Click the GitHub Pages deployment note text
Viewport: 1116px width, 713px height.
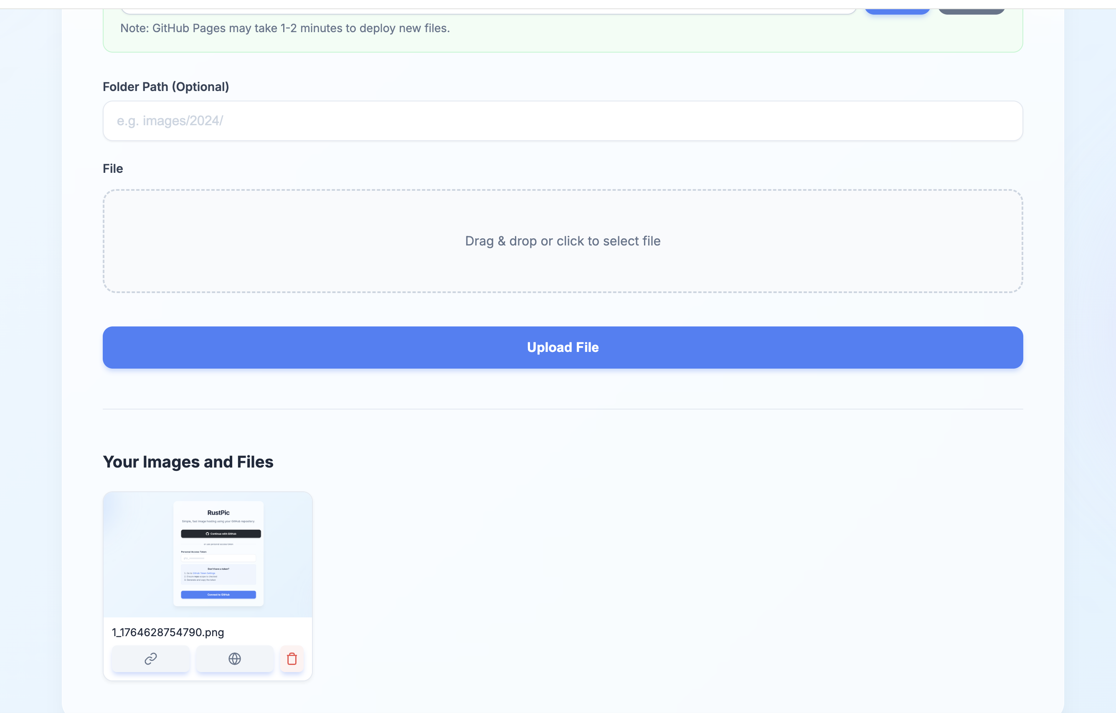[284, 28]
